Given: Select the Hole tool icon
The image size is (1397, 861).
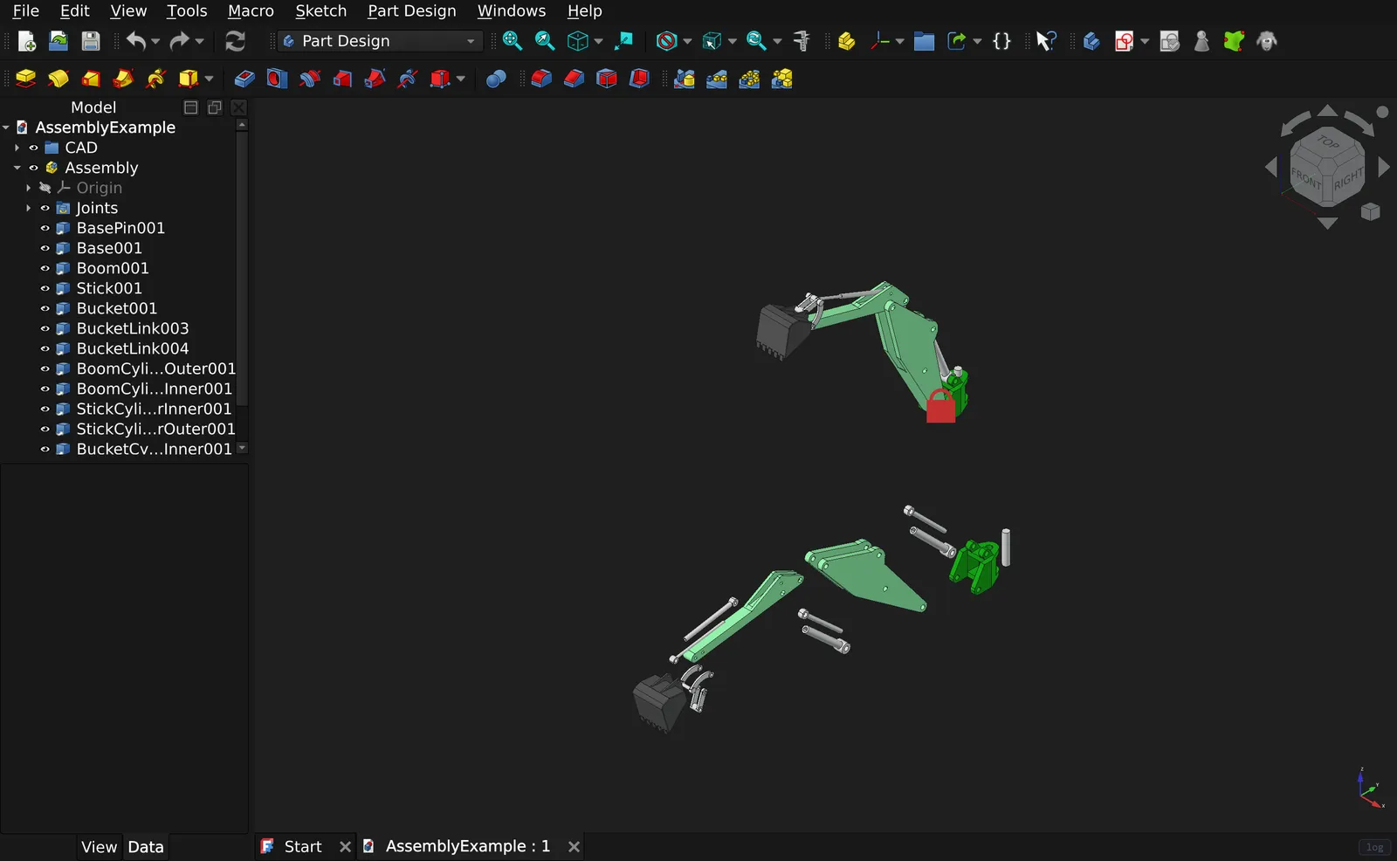Looking at the screenshot, I should click(277, 79).
